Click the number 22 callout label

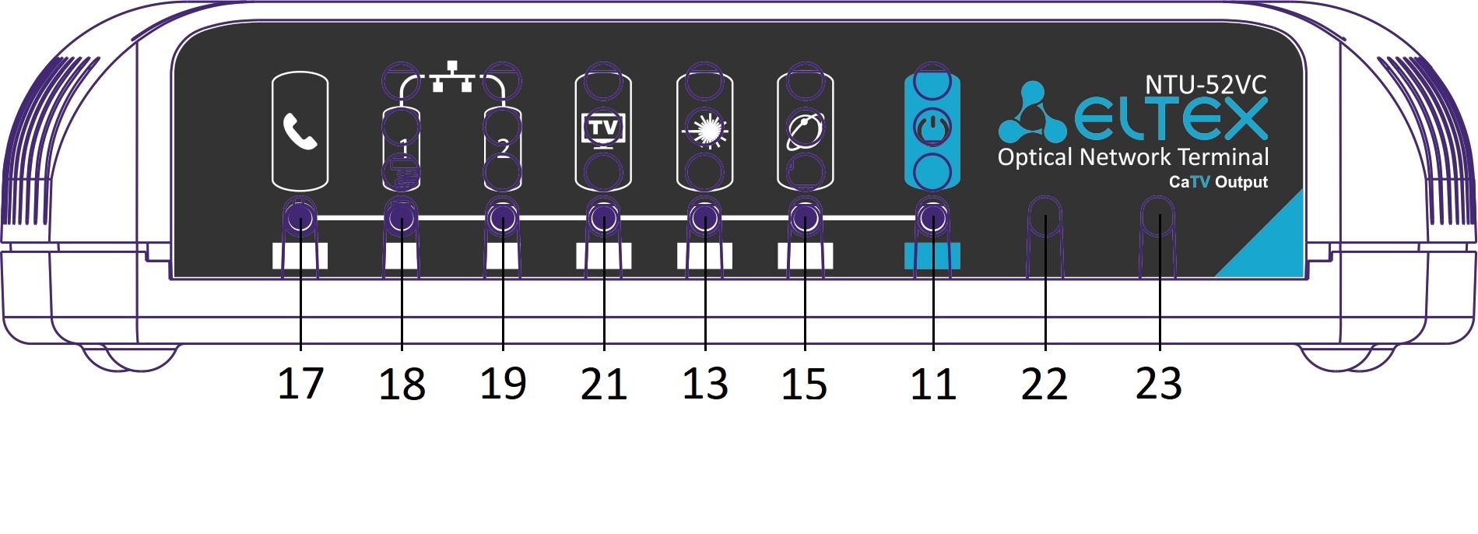pyautogui.click(x=1044, y=384)
